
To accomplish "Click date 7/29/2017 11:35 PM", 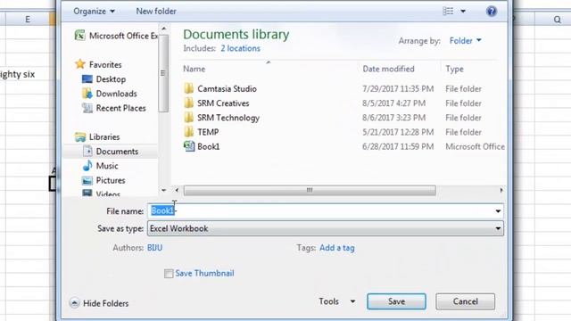I will click(398, 89).
